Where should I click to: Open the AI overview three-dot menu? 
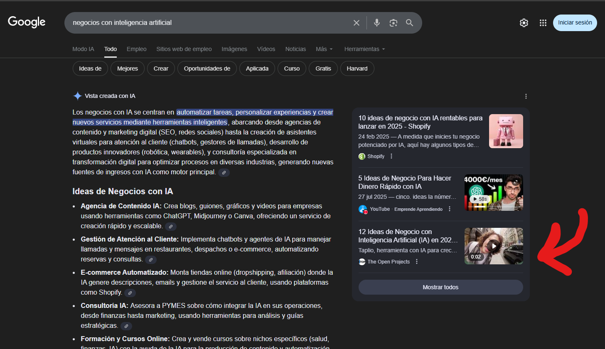[x=526, y=96]
